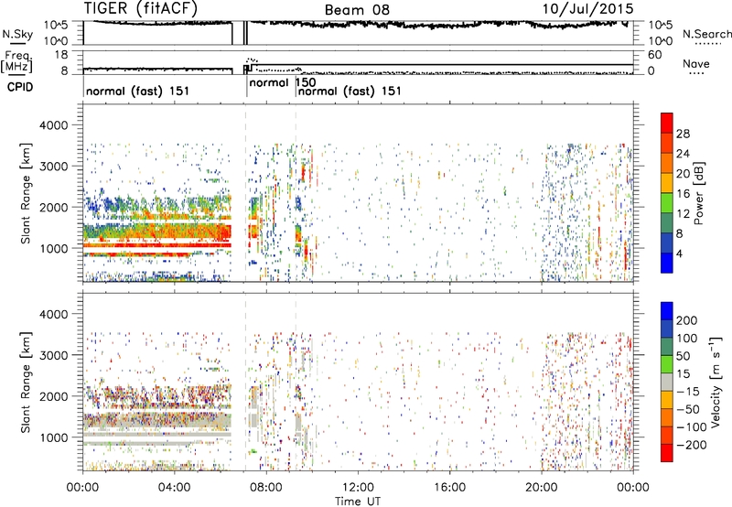Viewport: 732px width, 507px height.
Task: Click the '200' tick on the velocity scale
Action: (687, 320)
